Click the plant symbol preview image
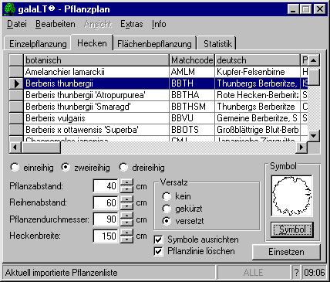 (292, 196)
